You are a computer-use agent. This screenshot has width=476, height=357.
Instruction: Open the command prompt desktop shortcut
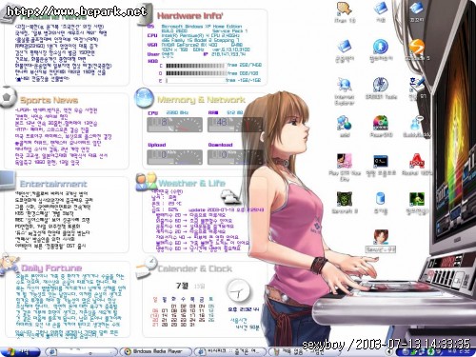[x=381, y=162]
